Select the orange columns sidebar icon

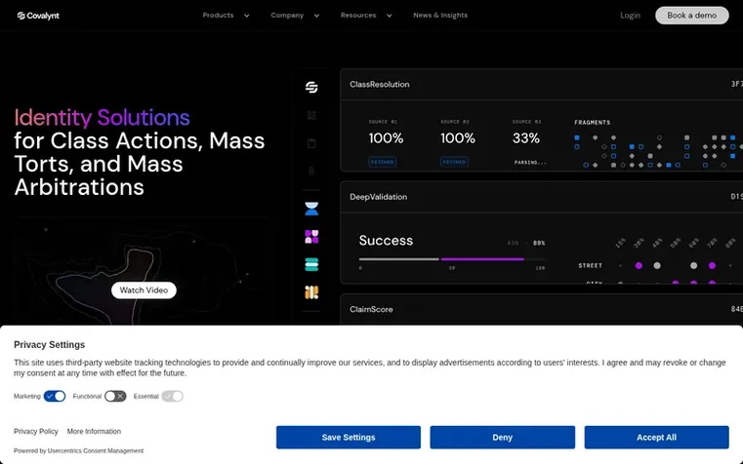click(311, 292)
